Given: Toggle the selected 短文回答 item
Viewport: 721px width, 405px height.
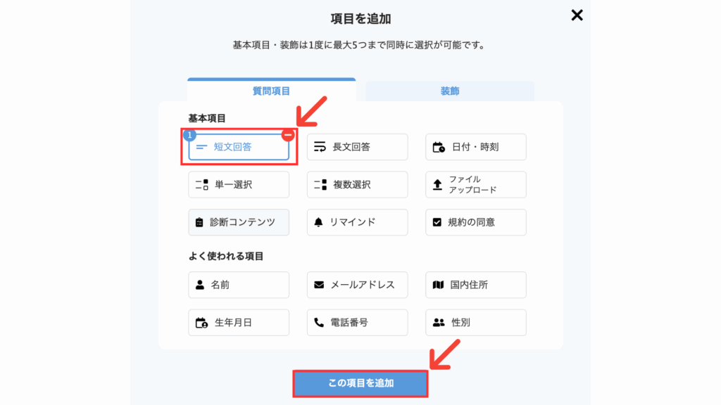Looking at the screenshot, I should click(x=239, y=147).
